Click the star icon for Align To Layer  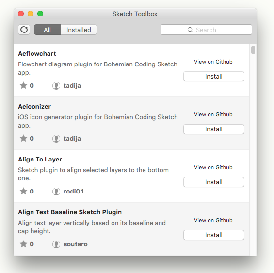click(23, 191)
